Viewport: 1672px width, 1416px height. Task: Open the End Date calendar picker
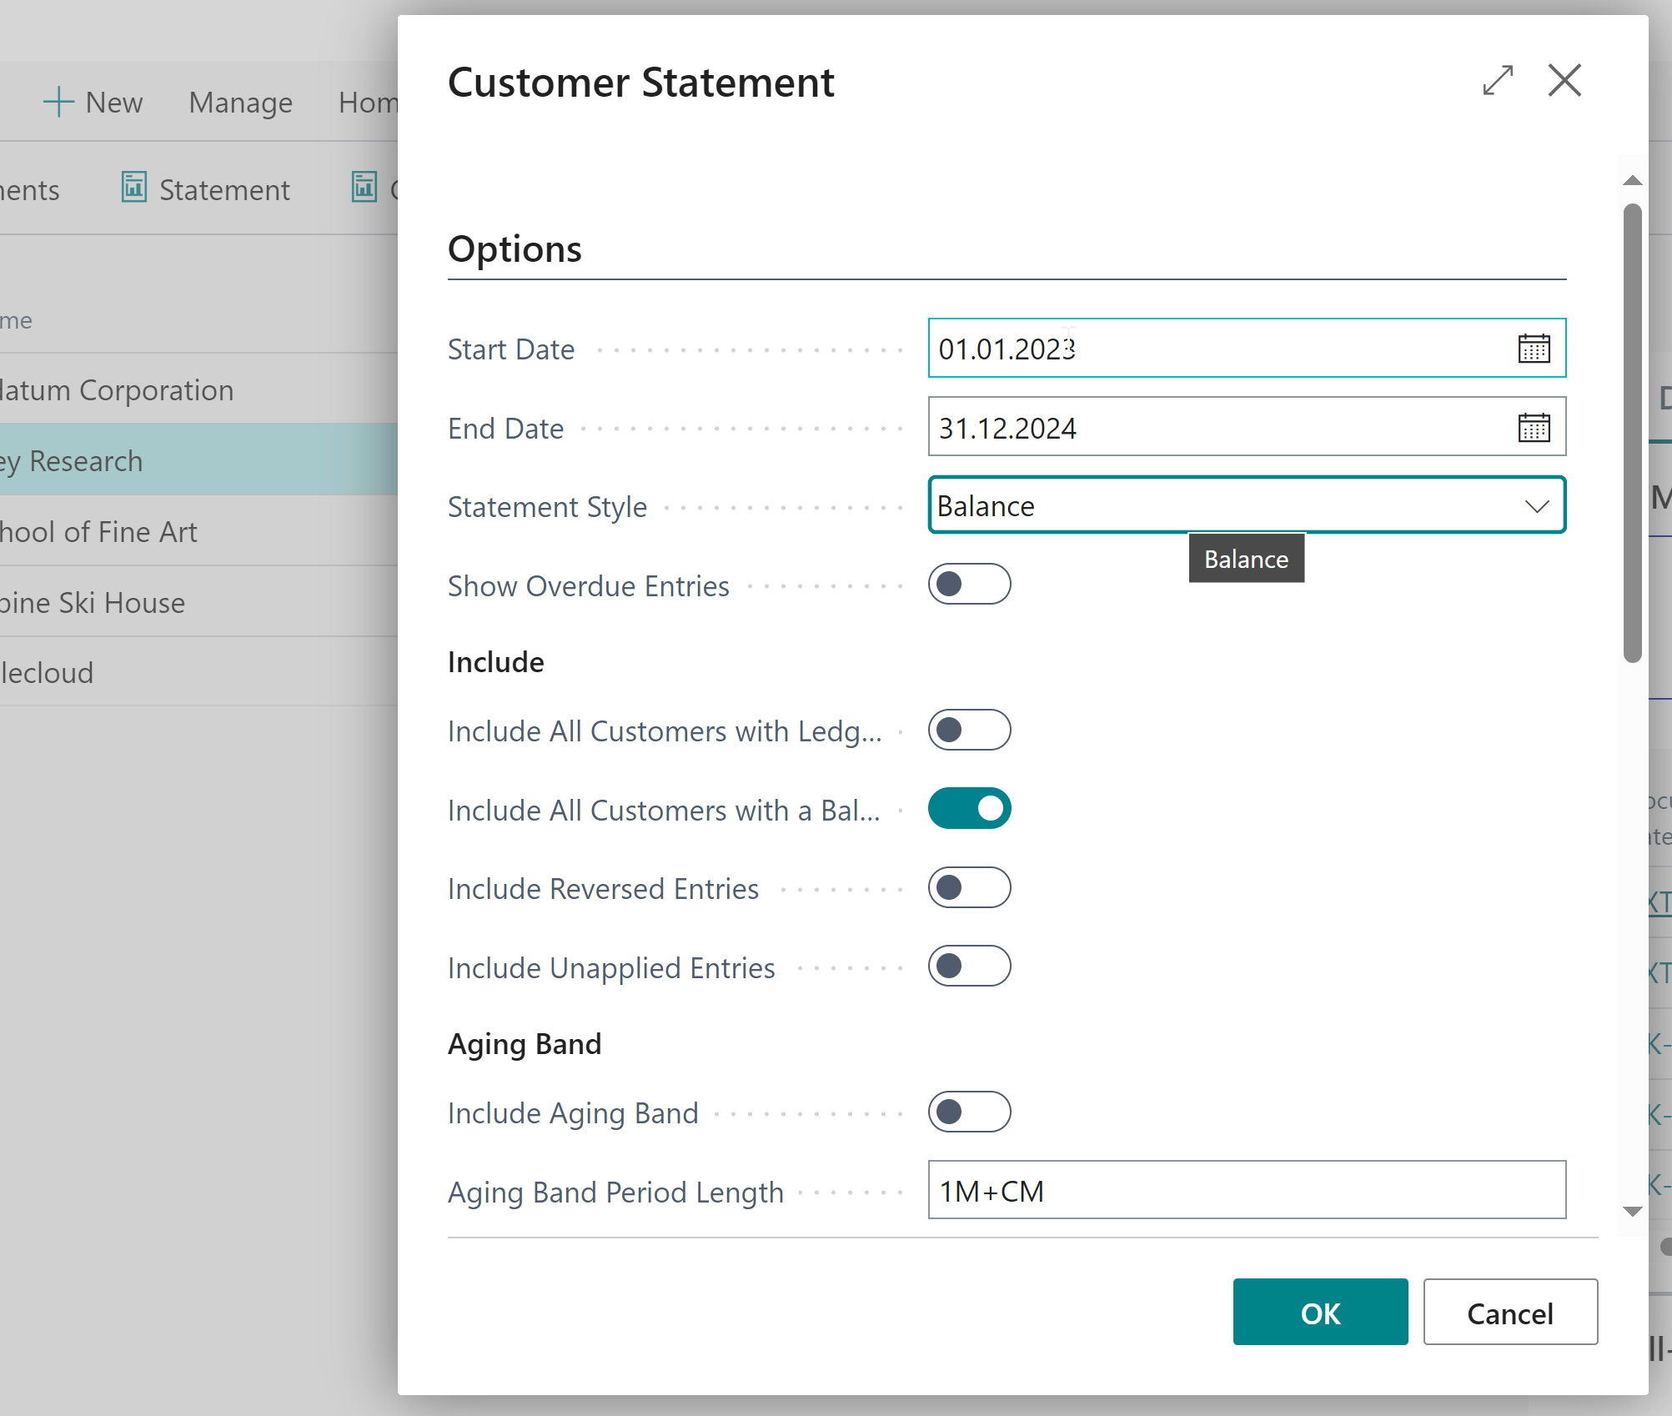(x=1533, y=428)
